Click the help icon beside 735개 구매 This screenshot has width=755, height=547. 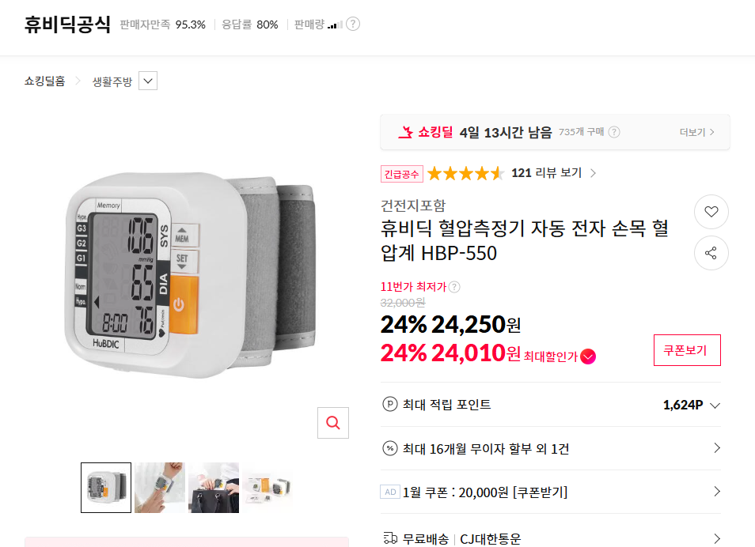[x=614, y=132]
